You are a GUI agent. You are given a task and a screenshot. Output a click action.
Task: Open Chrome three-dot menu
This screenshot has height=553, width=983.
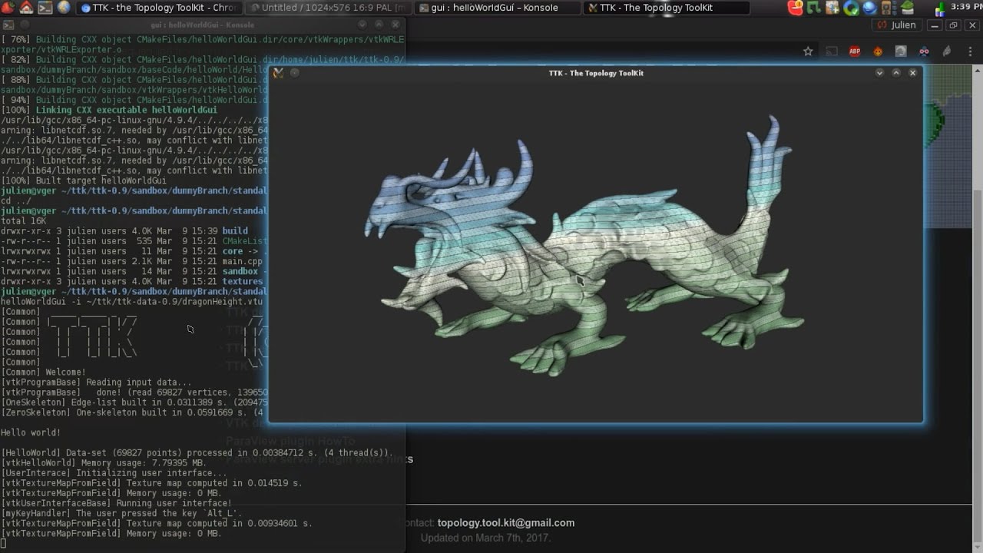968,51
